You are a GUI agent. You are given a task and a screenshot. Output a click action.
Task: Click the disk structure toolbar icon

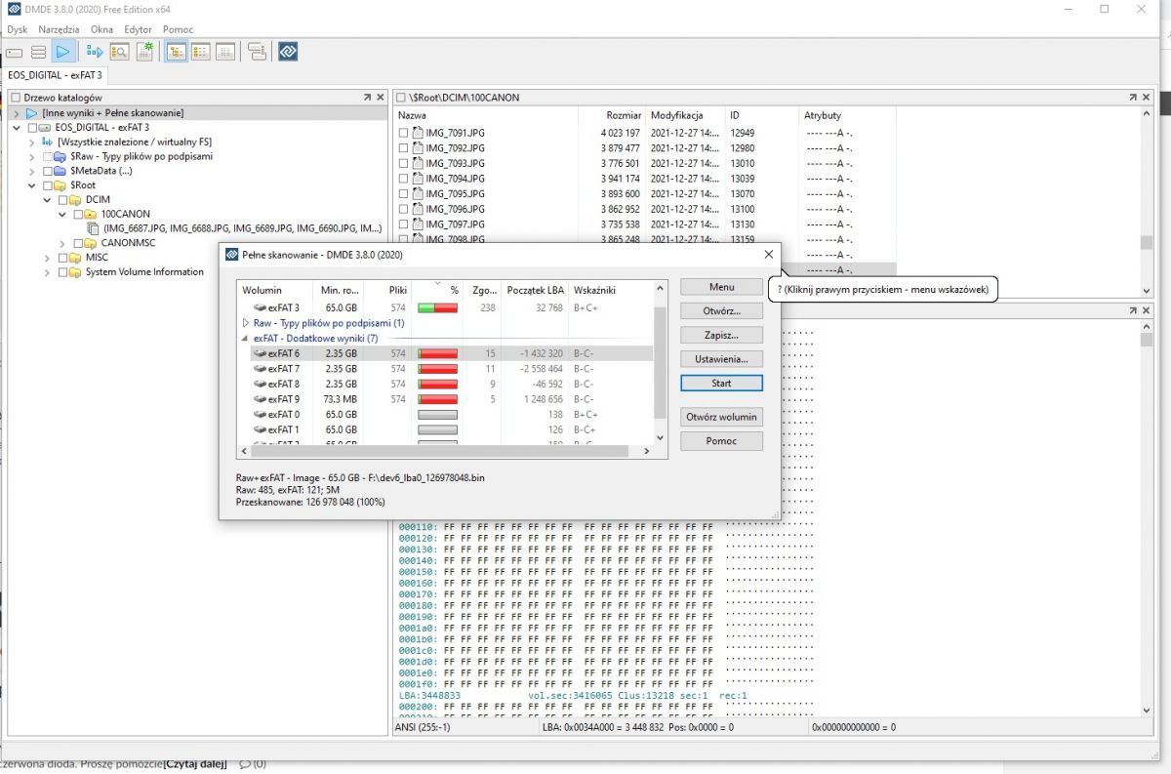(x=257, y=52)
